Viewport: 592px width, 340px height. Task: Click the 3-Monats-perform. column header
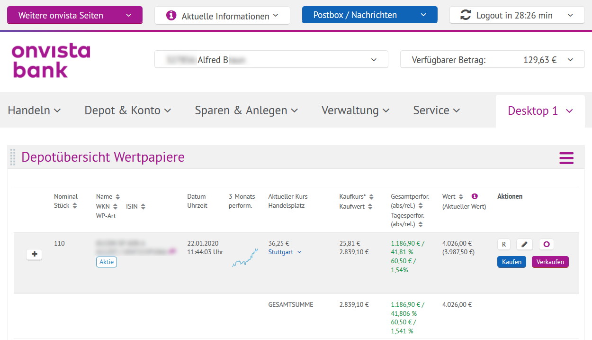(x=243, y=201)
